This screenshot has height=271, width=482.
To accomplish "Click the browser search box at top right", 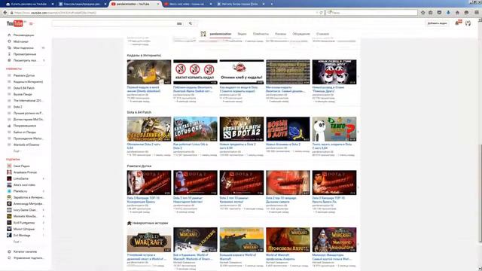I will coord(372,13).
